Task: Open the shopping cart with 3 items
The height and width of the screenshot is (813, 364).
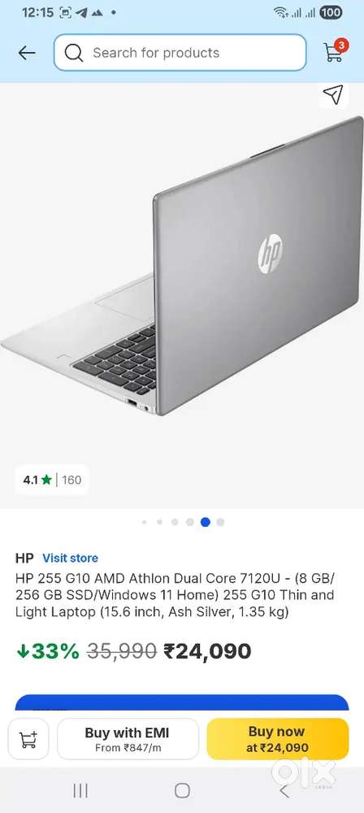Action: [x=335, y=51]
